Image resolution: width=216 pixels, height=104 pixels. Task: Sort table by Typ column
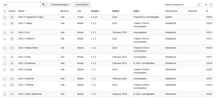pyautogui.click(x=79, y=11)
